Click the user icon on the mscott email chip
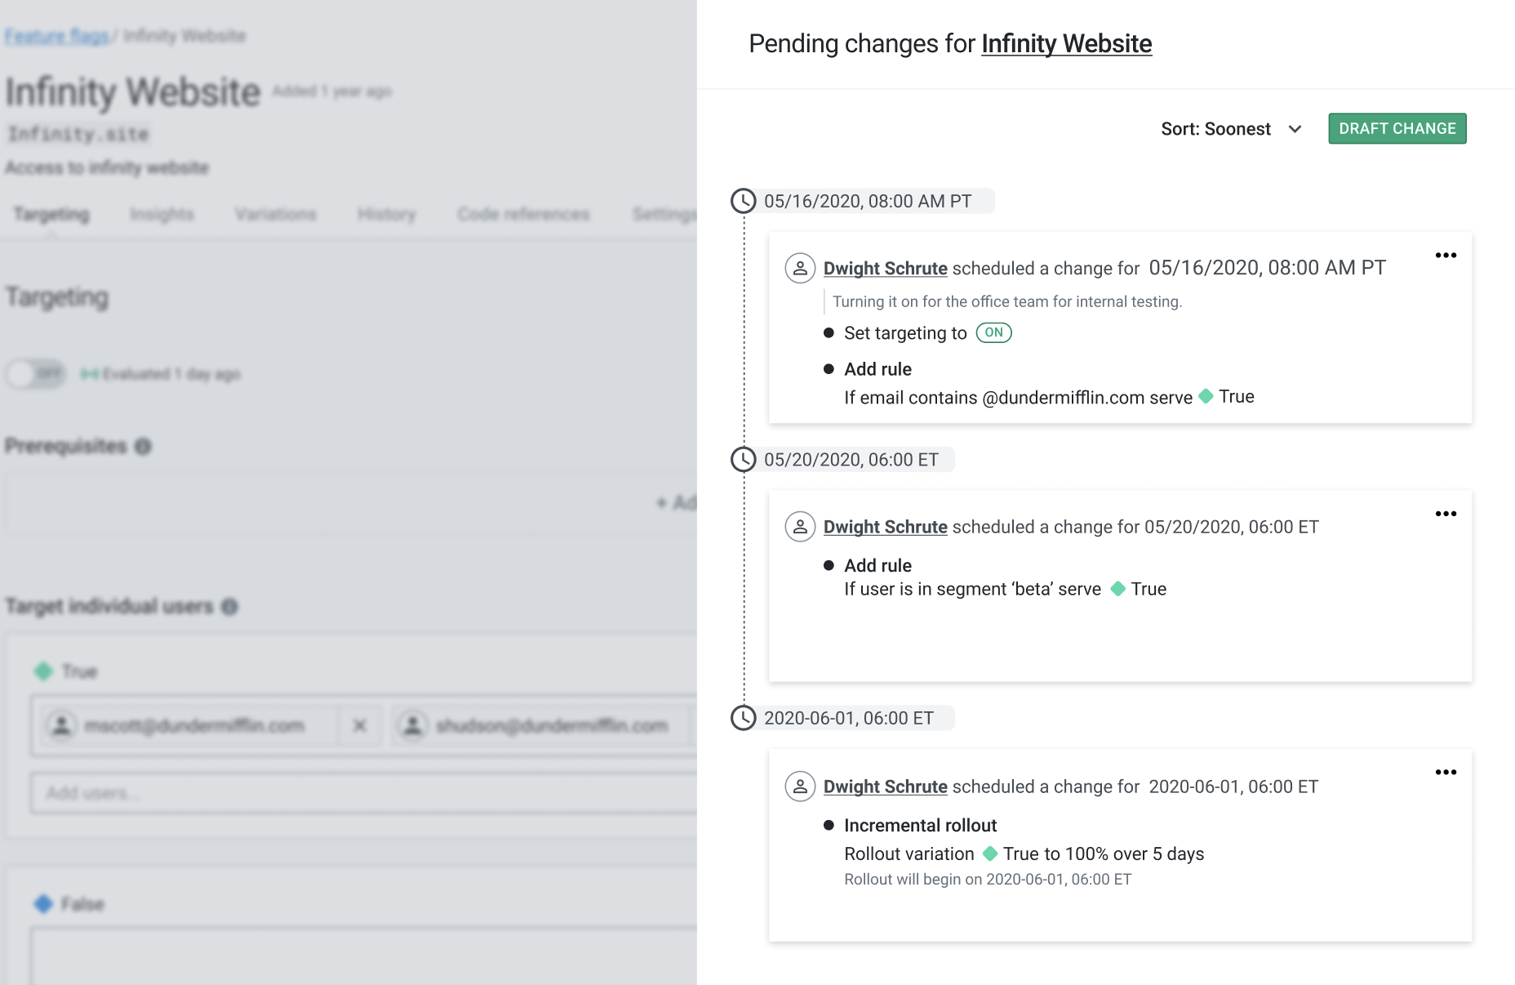Image resolution: width=1515 pixels, height=985 pixels. tap(60, 725)
